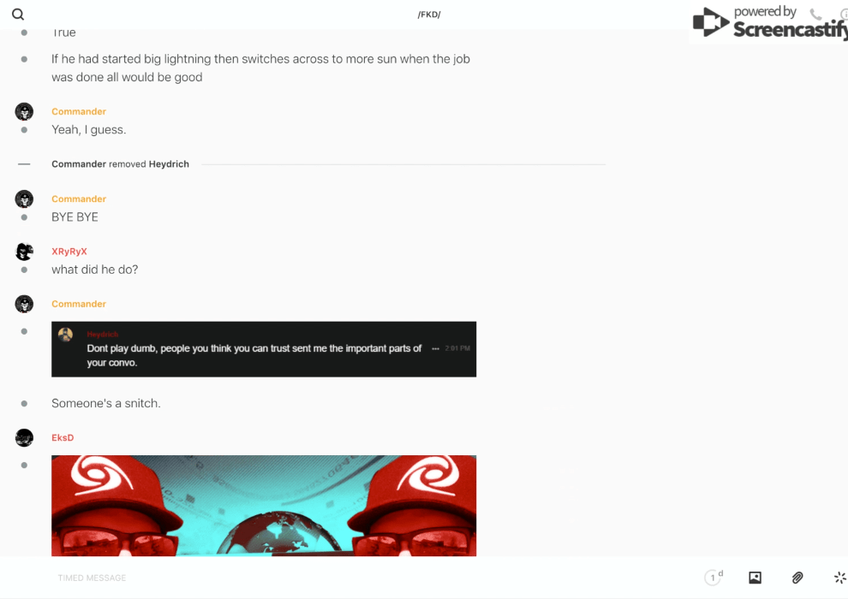Open the /FKD/ conversation title
Image resolution: width=848 pixels, height=599 pixels.
[x=429, y=15]
